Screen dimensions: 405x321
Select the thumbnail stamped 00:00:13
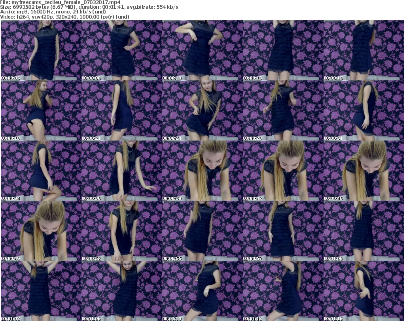(x=283, y=50)
